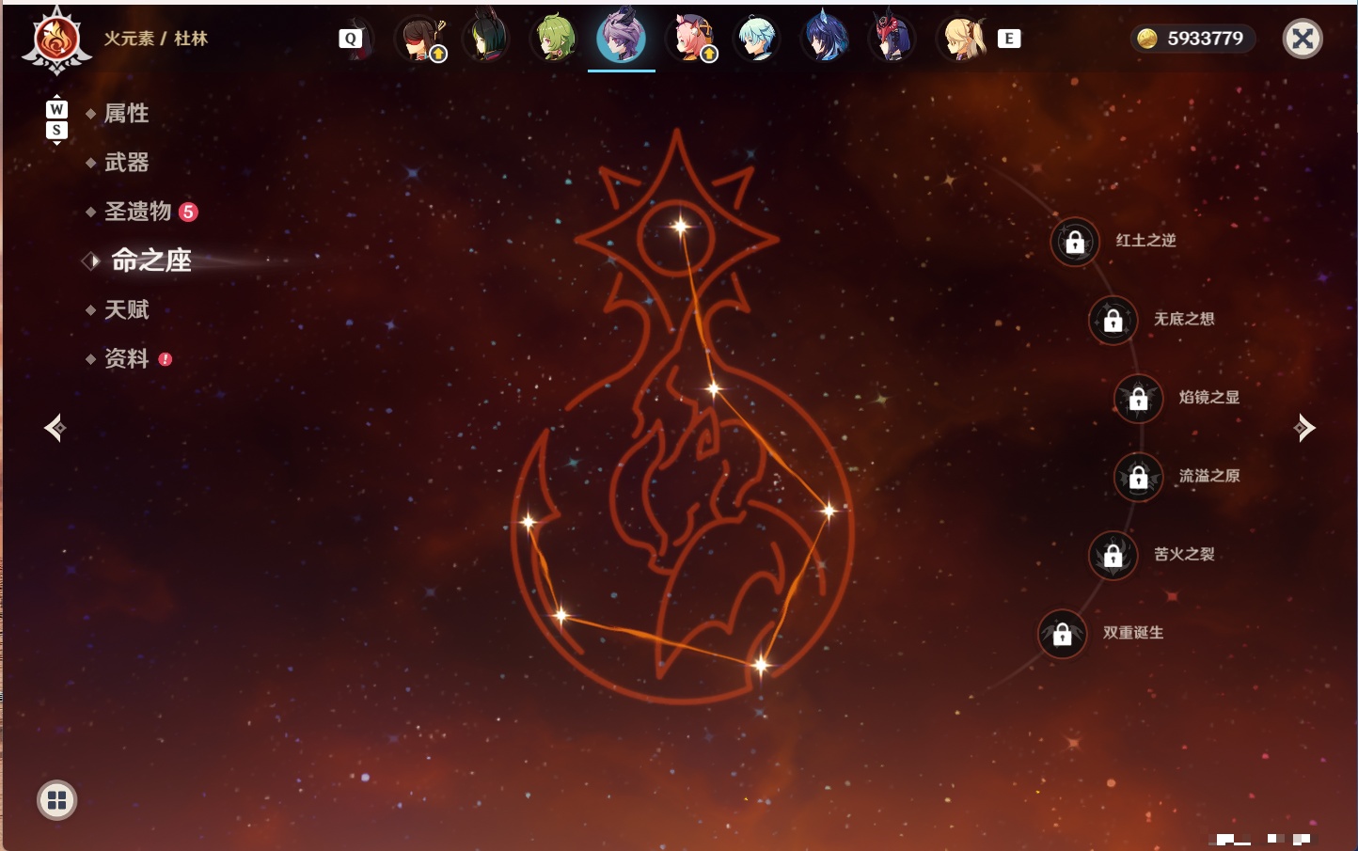The image size is (1358, 851).
Task: Select the green-haired character portrait
Action: (555, 39)
